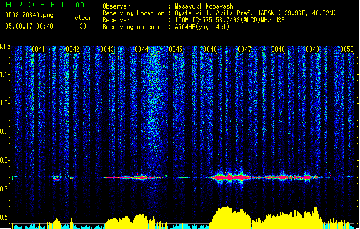Click the kHz unit label
360x229 pixels.
pos(5,46)
